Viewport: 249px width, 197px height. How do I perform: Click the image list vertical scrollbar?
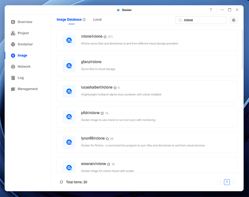pos(243,47)
